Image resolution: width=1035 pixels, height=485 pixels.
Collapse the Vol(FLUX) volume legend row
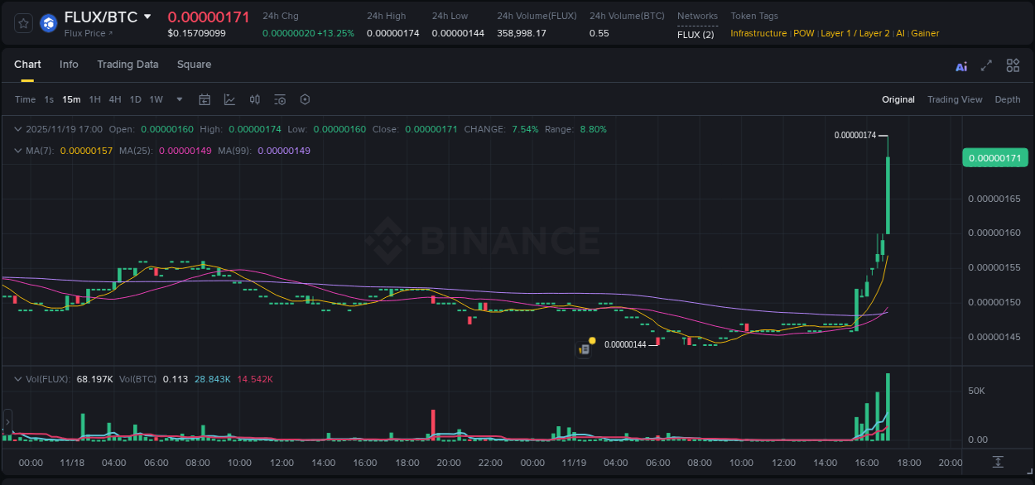pyautogui.click(x=18, y=378)
